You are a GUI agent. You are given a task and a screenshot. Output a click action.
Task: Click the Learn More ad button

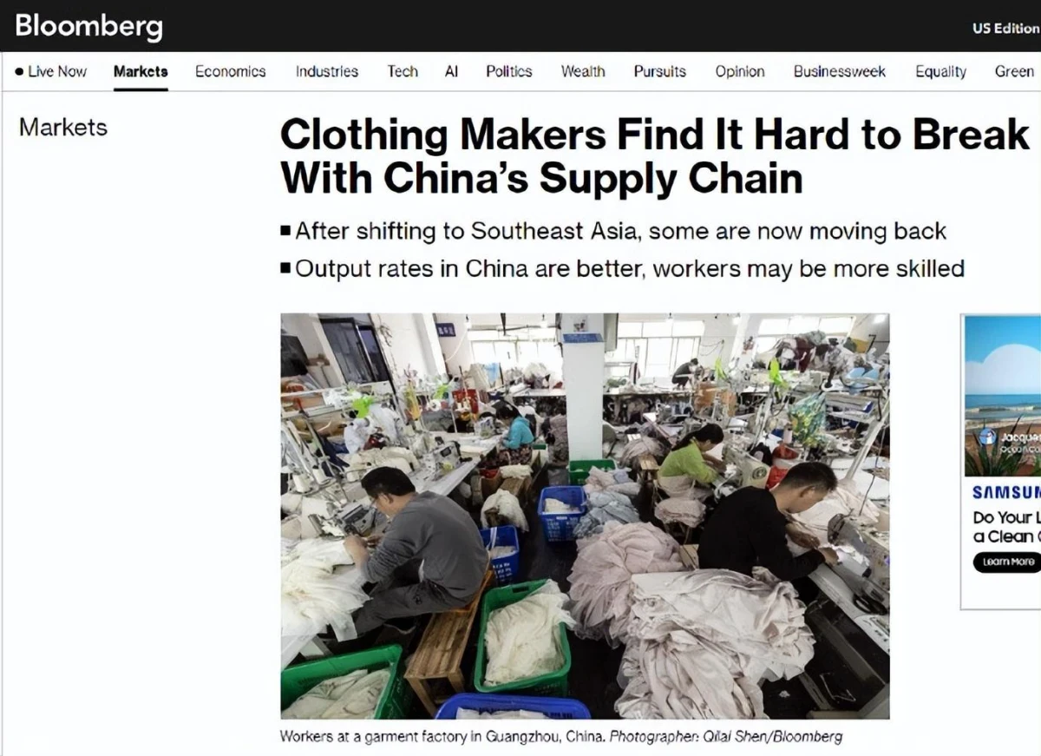(1006, 562)
